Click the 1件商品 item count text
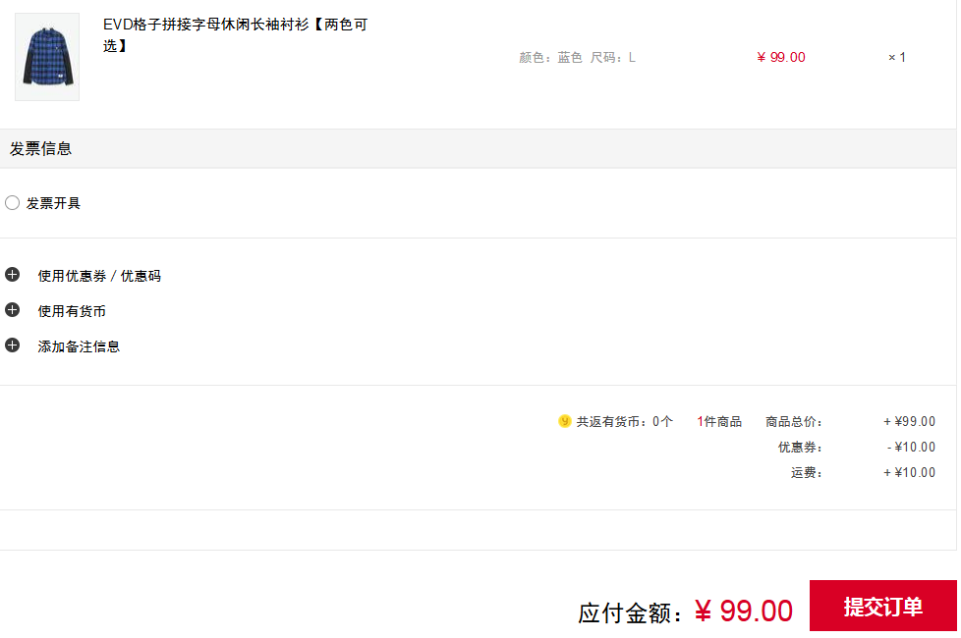 click(719, 422)
